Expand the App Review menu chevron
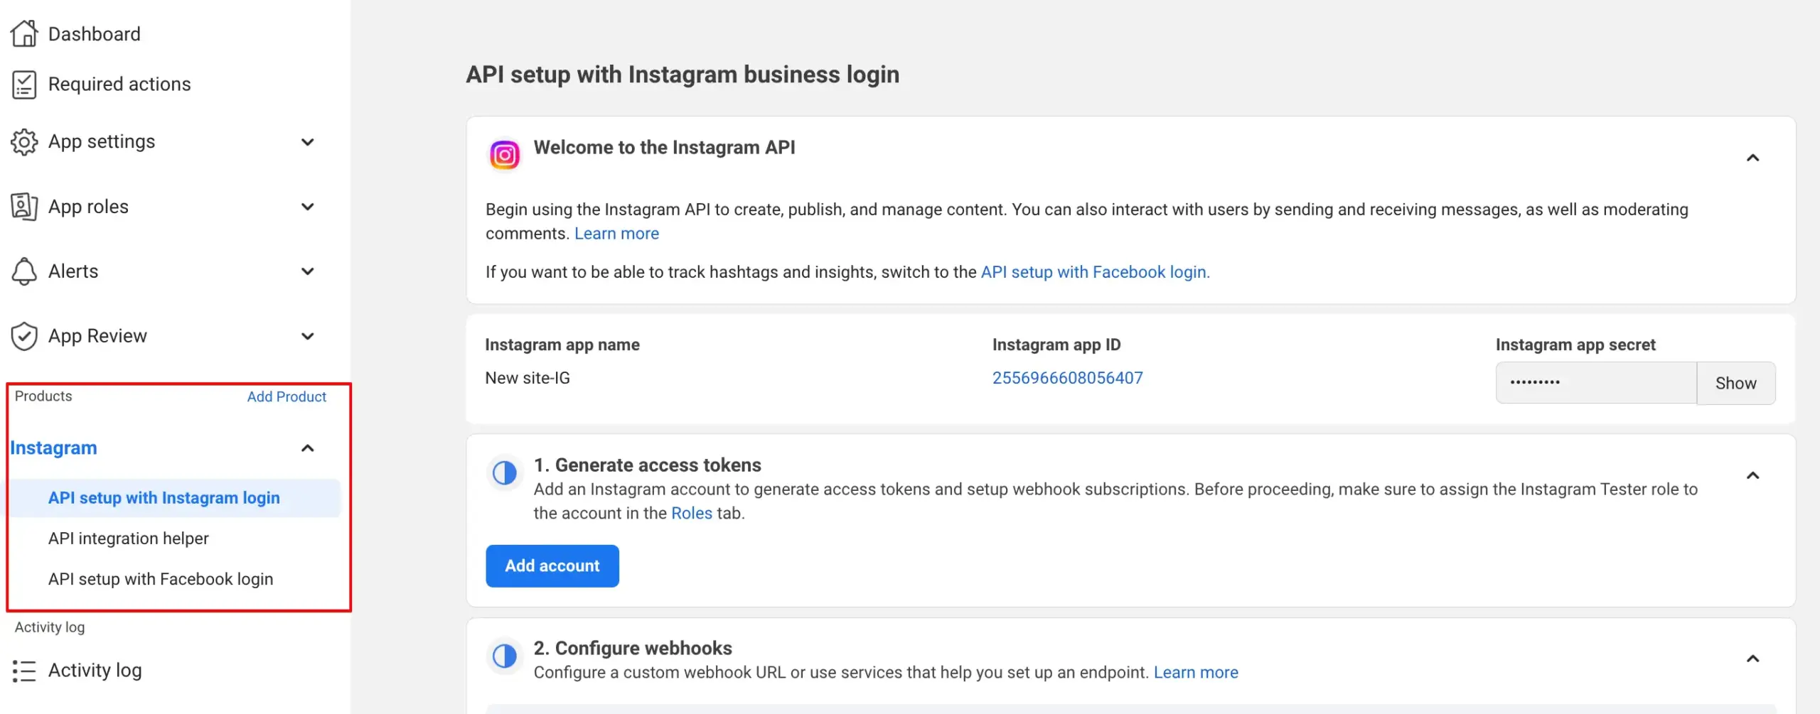This screenshot has width=1820, height=714. click(x=308, y=336)
